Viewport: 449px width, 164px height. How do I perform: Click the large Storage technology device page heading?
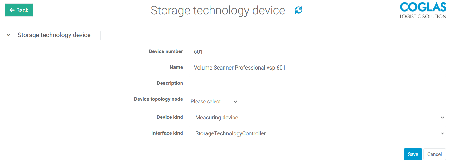pos(218,10)
